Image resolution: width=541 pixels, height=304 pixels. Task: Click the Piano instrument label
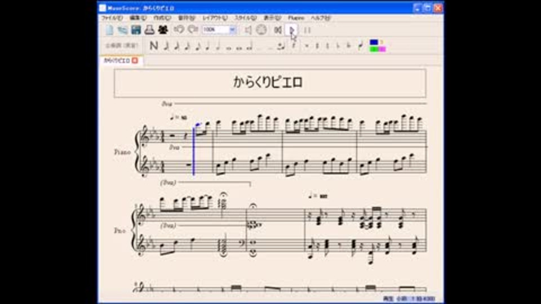pyautogui.click(x=122, y=152)
